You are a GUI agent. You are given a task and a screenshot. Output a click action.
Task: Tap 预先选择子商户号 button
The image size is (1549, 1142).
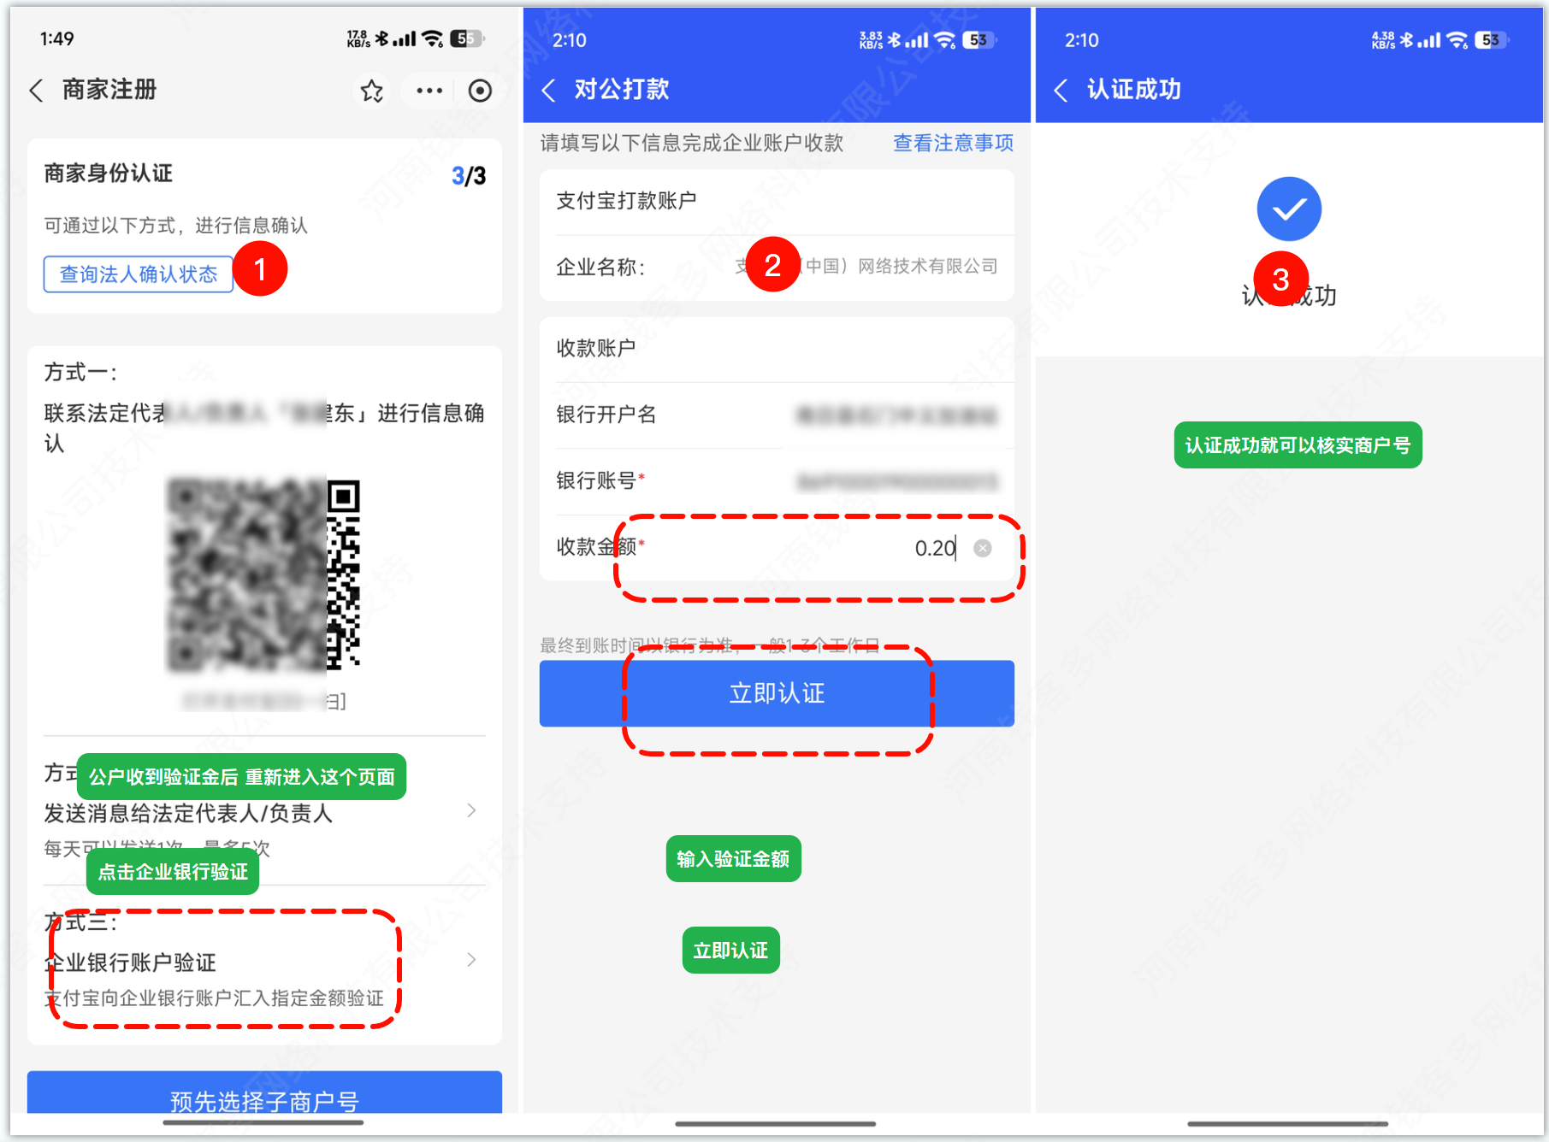point(264,1097)
